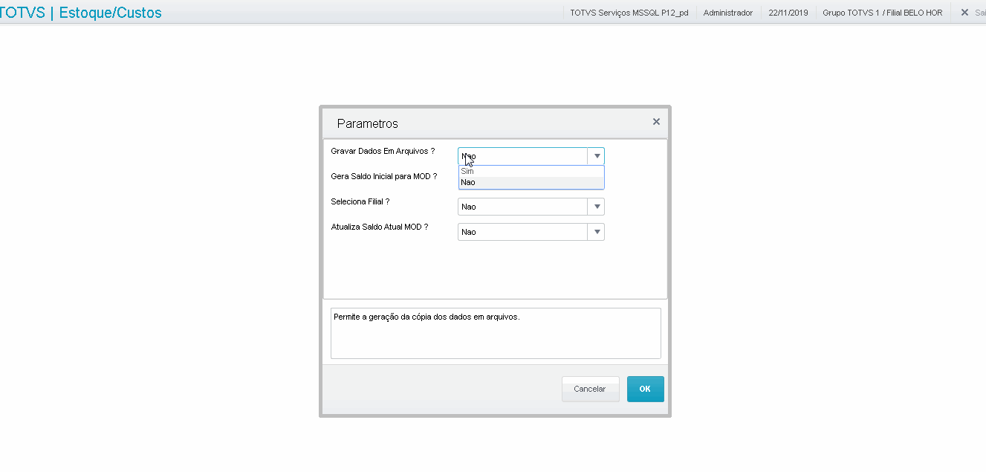Image resolution: width=986 pixels, height=472 pixels.
Task: Click the Seleciona Filial ? label
Action: [x=360, y=201]
